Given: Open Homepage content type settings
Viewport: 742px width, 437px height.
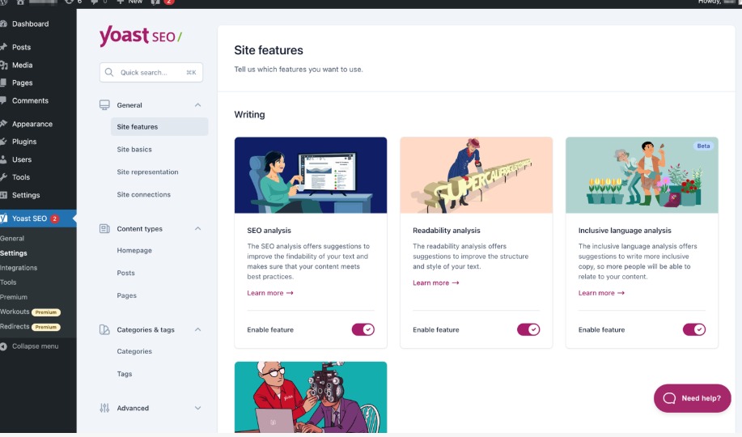Looking at the screenshot, I should coord(134,250).
